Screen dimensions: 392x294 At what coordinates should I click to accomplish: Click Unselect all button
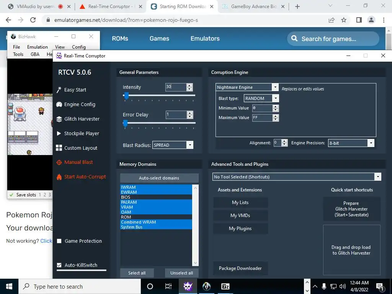(x=181, y=273)
